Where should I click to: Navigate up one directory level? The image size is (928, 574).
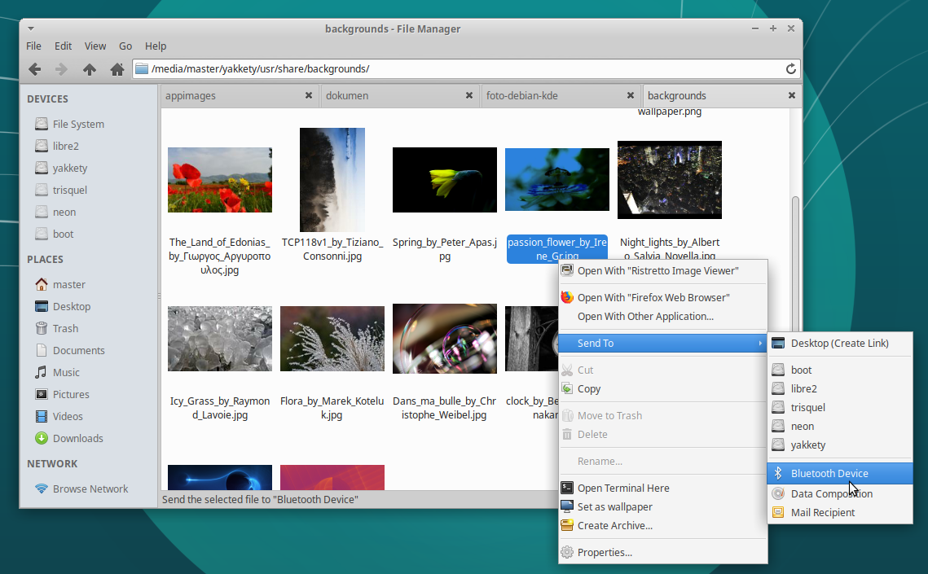(90, 69)
